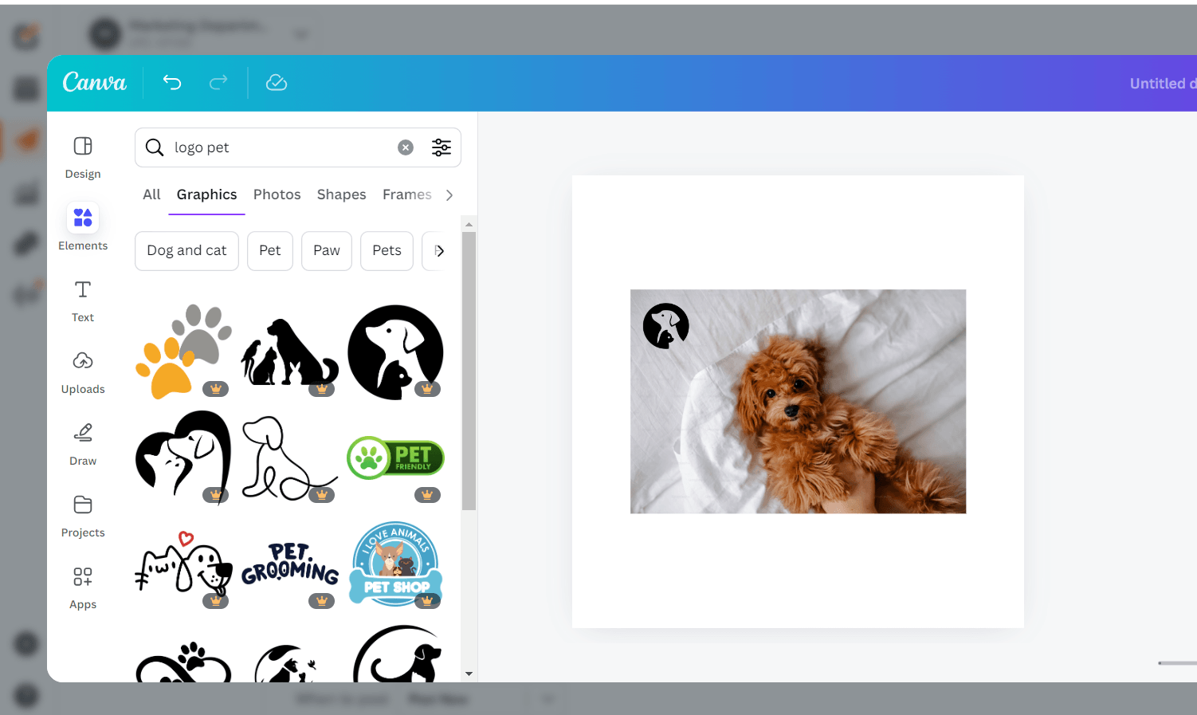Open the Design panel
1197x715 pixels.
(82, 157)
